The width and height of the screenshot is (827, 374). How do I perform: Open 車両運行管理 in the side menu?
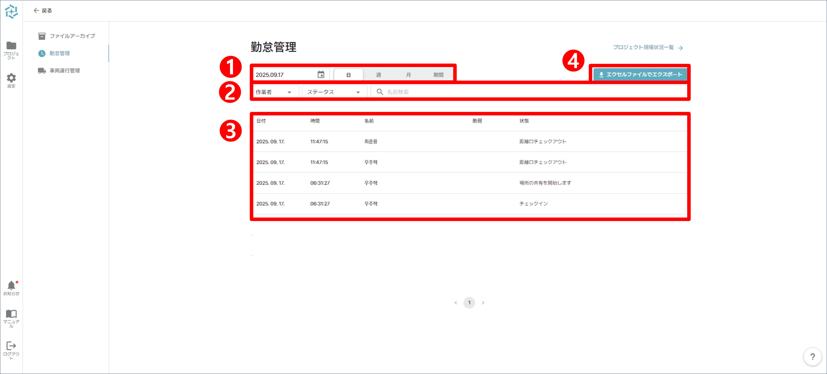pos(65,71)
